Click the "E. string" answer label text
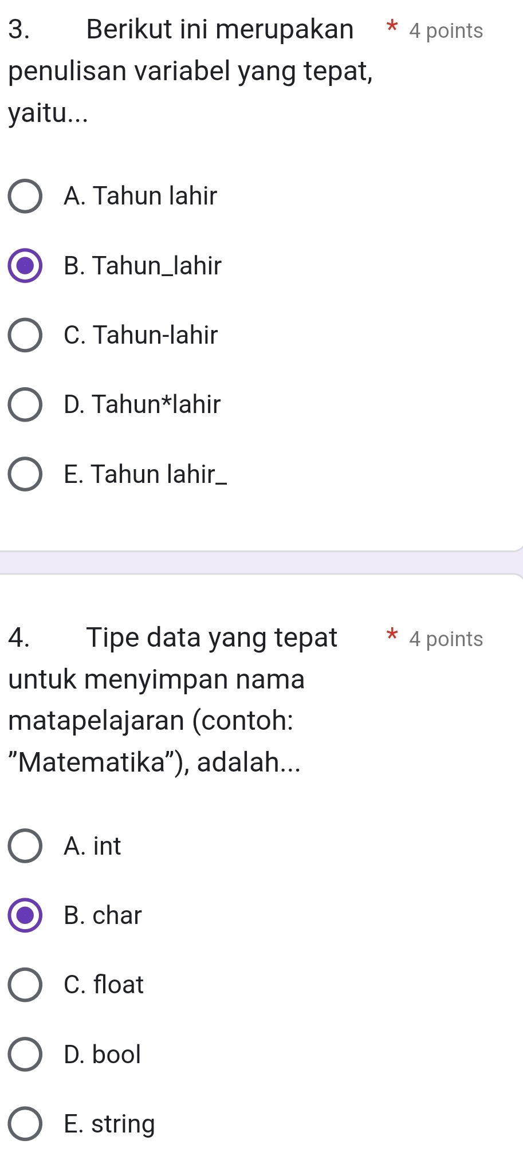 (x=109, y=1124)
